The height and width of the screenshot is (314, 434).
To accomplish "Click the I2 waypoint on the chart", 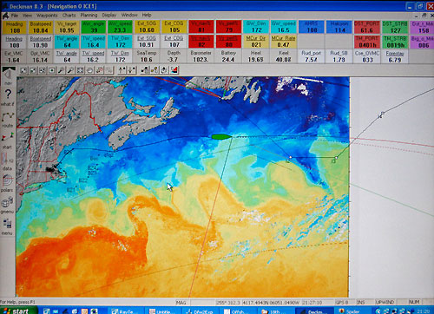I will click(x=290, y=158).
